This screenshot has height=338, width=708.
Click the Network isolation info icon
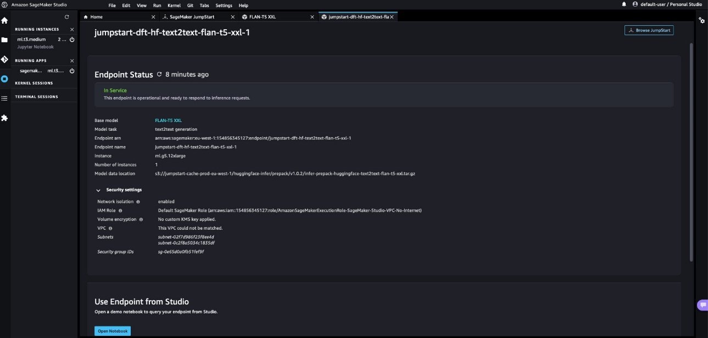point(138,202)
